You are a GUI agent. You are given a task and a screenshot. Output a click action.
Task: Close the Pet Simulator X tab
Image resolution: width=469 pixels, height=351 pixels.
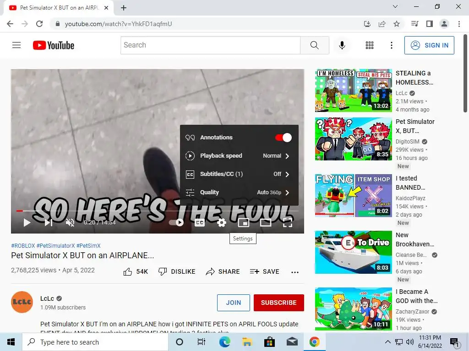pyautogui.click(x=106, y=8)
